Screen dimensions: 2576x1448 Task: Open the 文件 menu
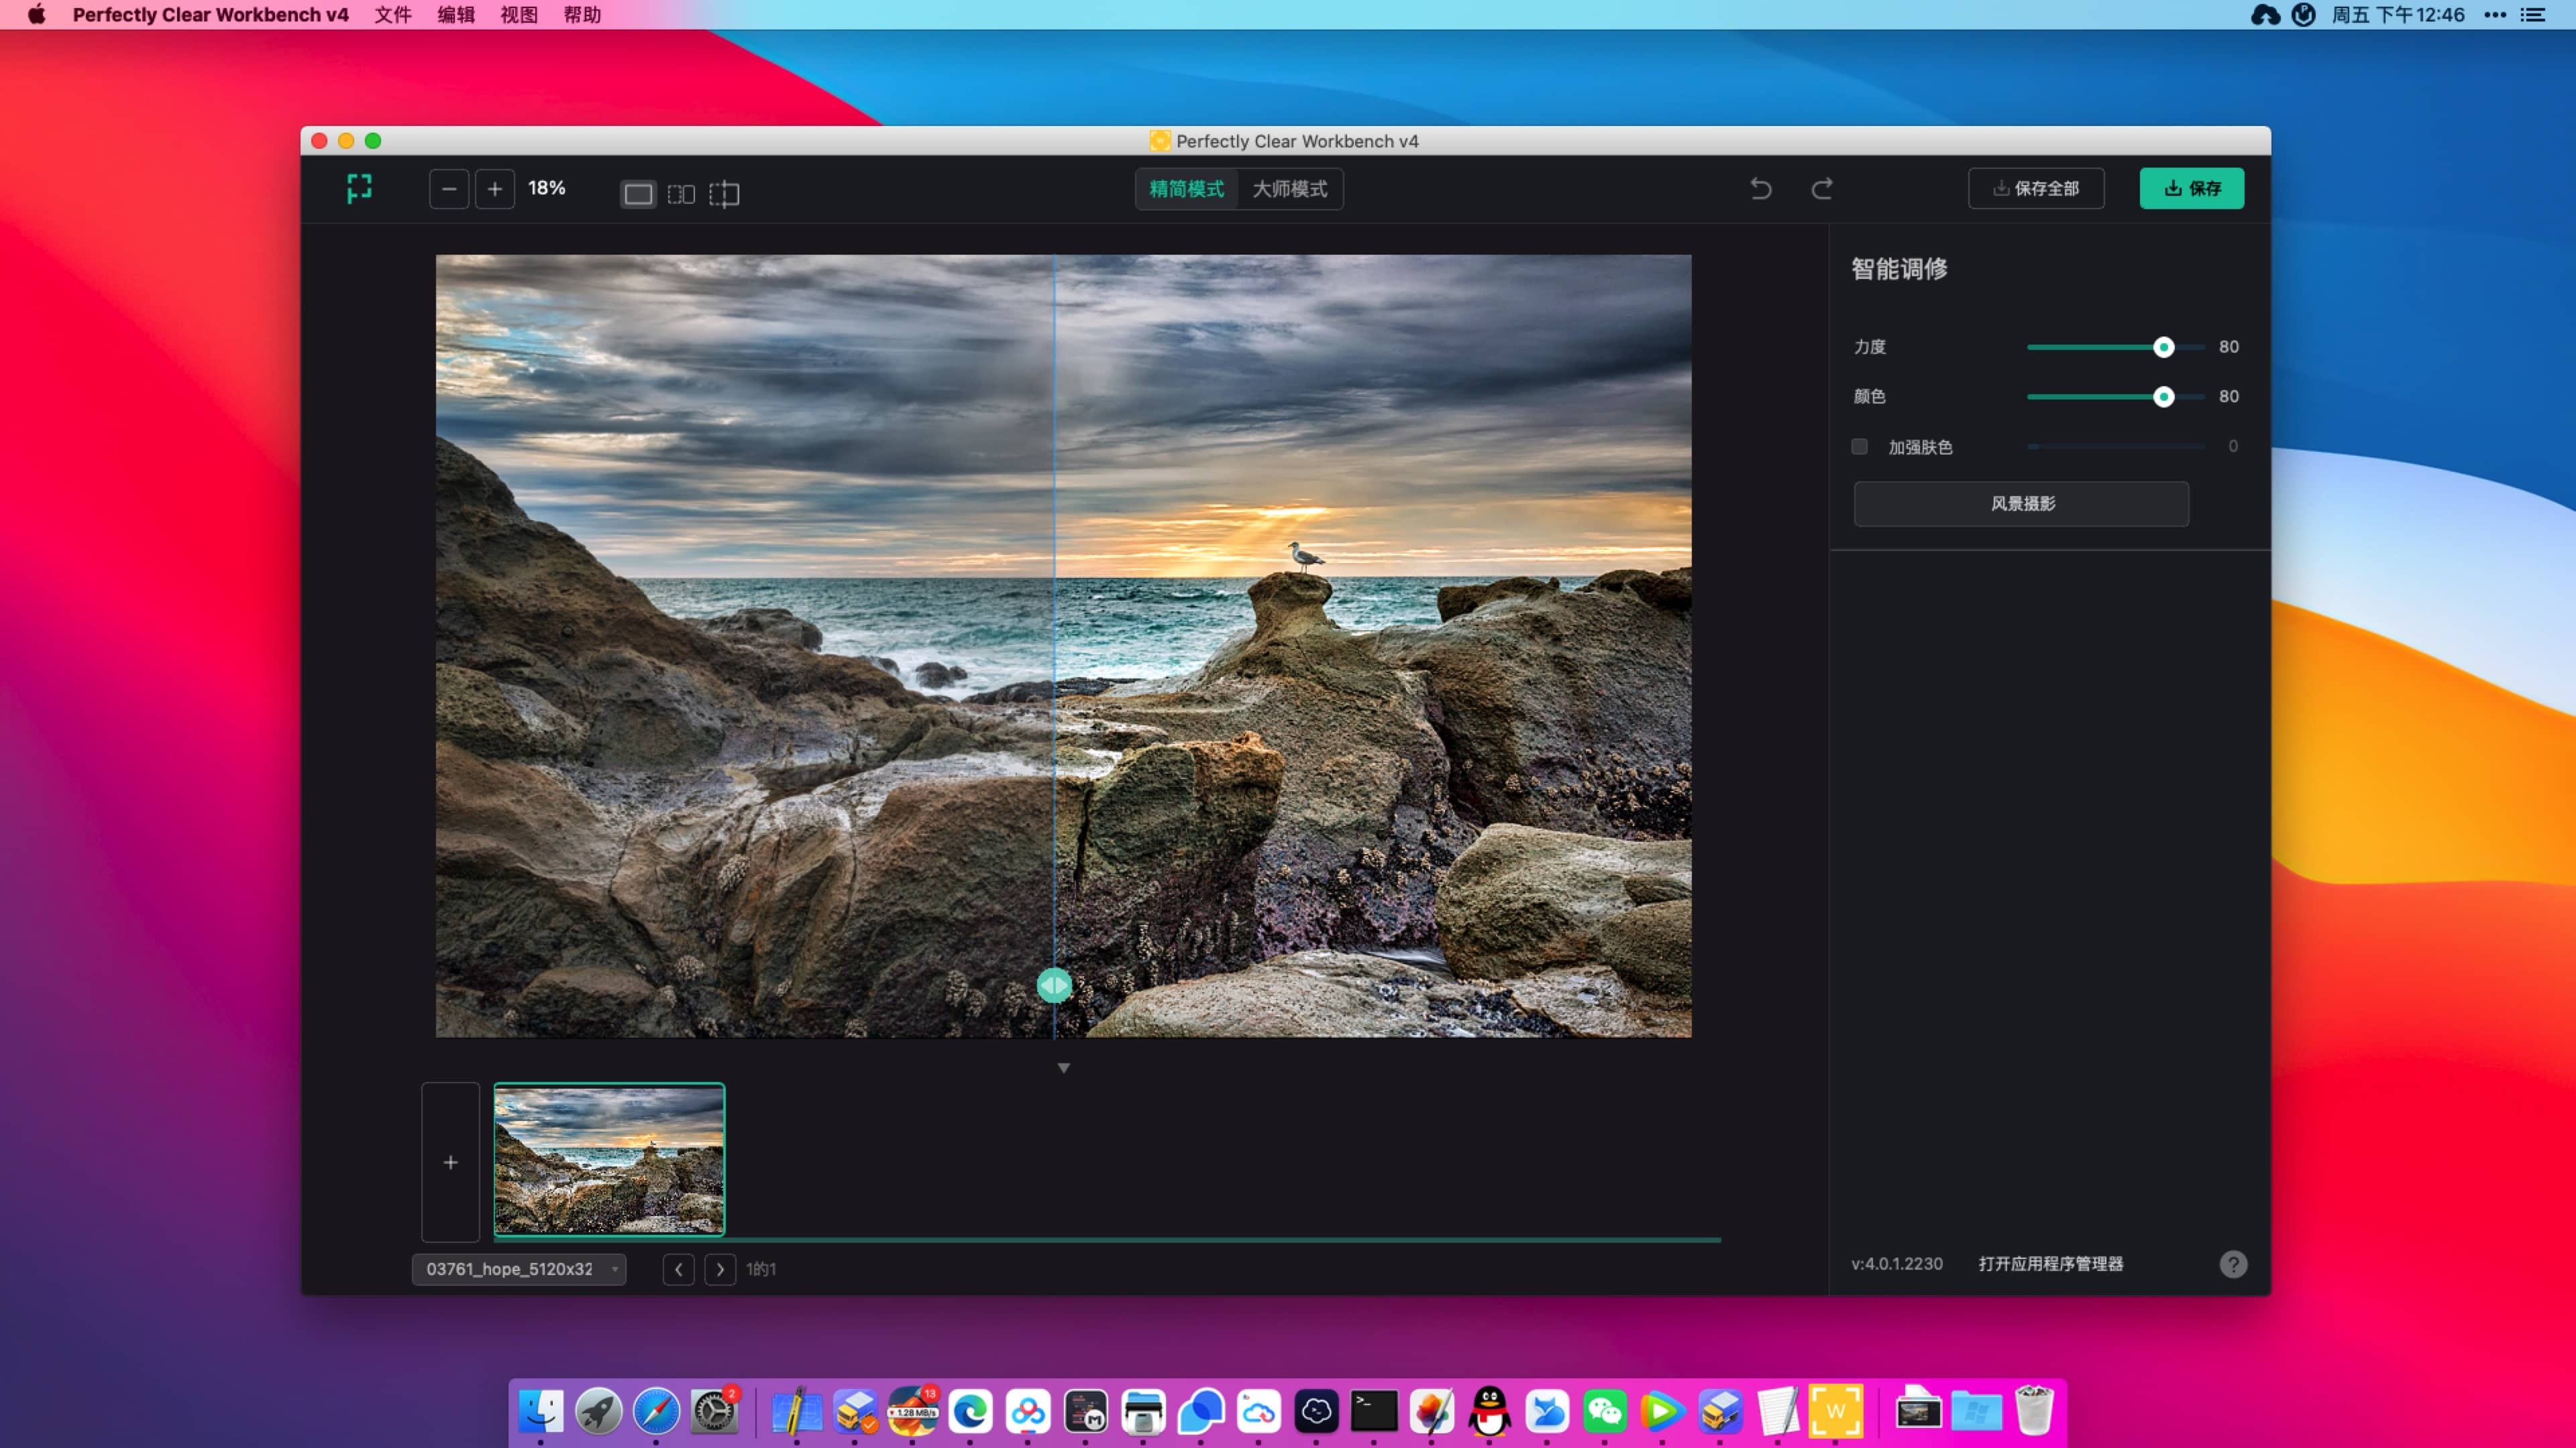[393, 15]
